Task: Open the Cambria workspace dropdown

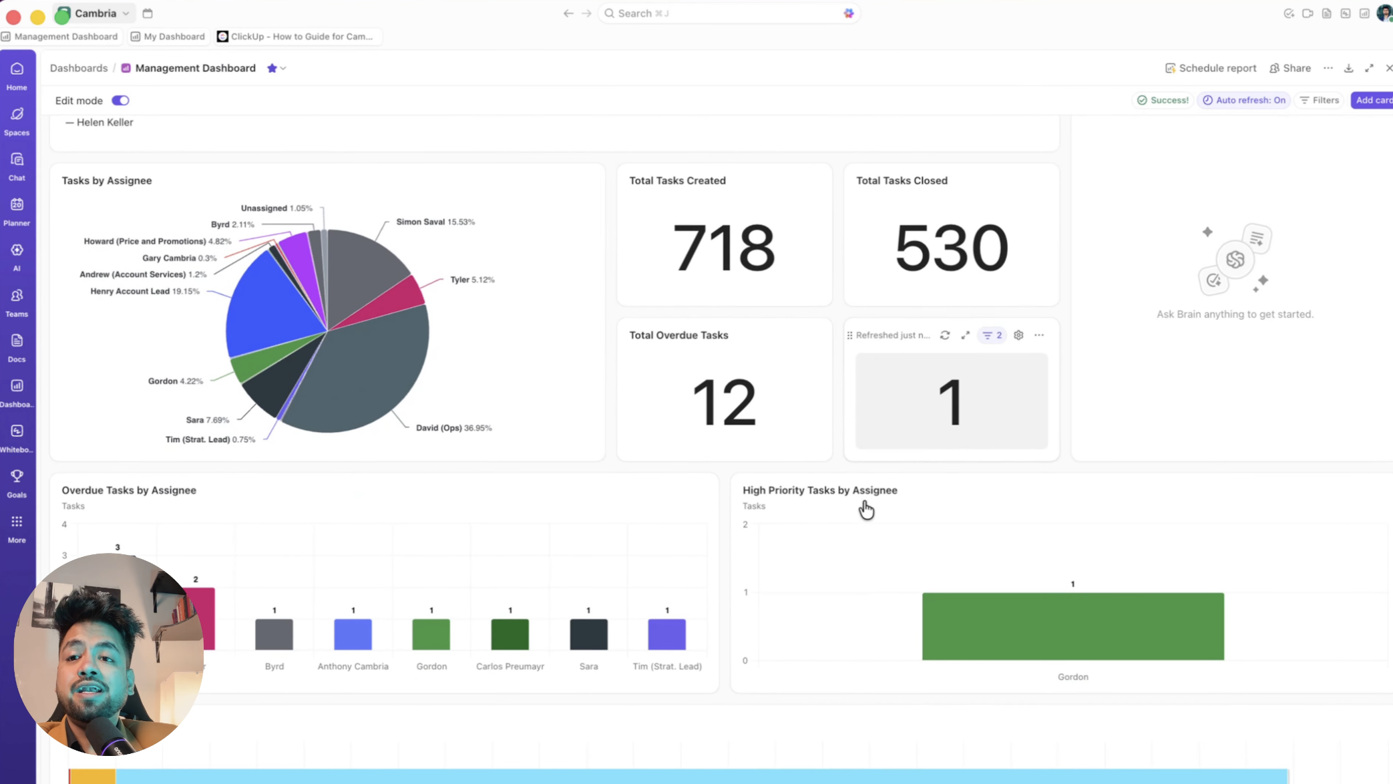Action: [x=95, y=13]
